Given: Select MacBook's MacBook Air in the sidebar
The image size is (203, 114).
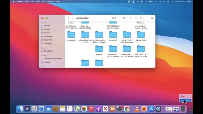Looking at the screenshot, I should pos(52,59).
